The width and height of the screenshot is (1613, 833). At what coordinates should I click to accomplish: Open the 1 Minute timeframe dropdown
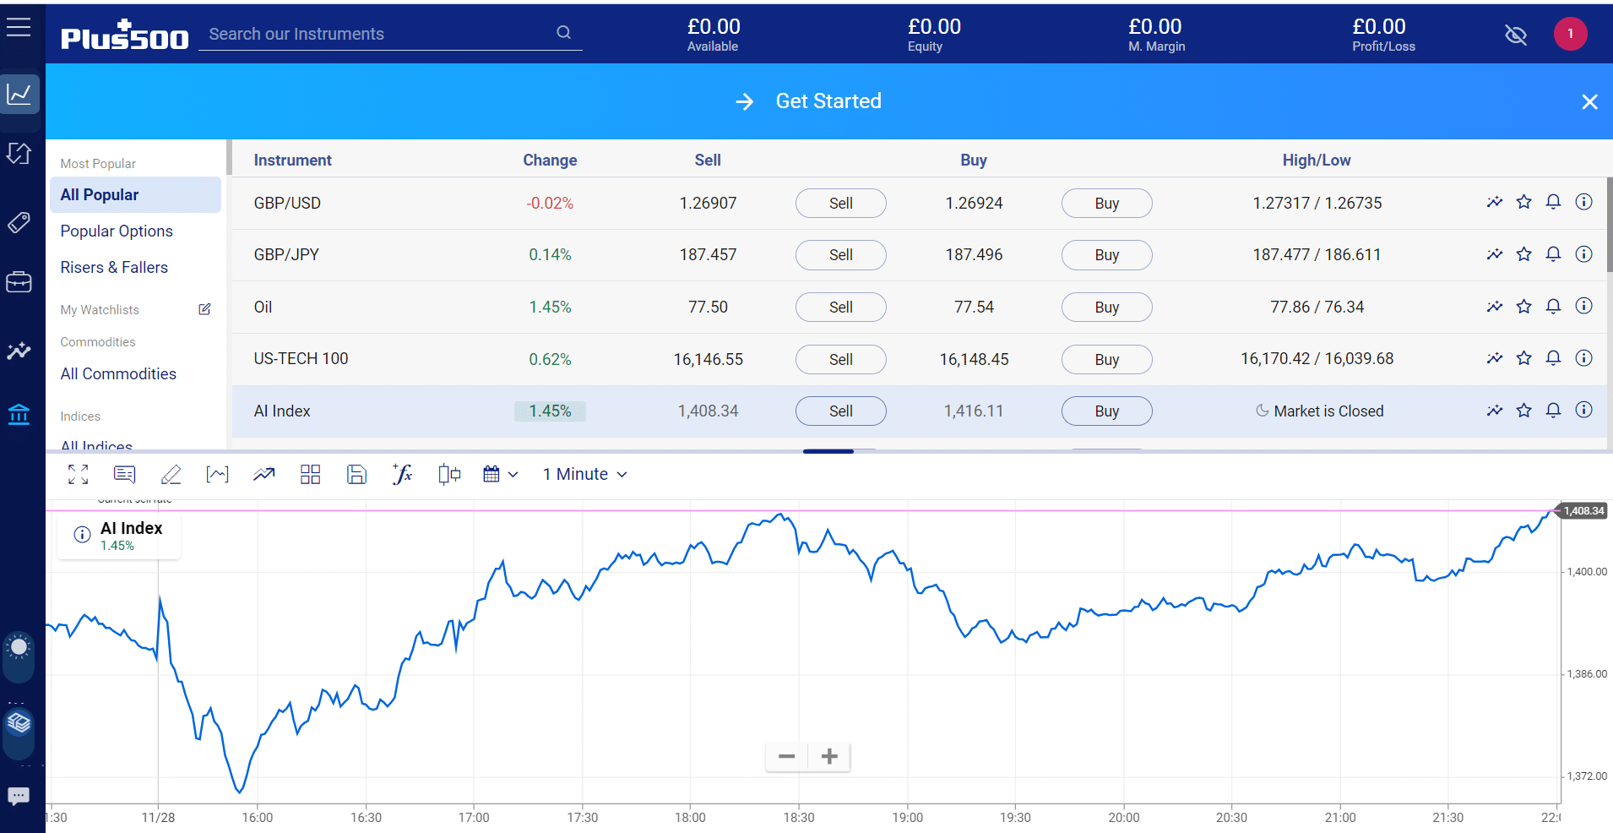tap(584, 474)
